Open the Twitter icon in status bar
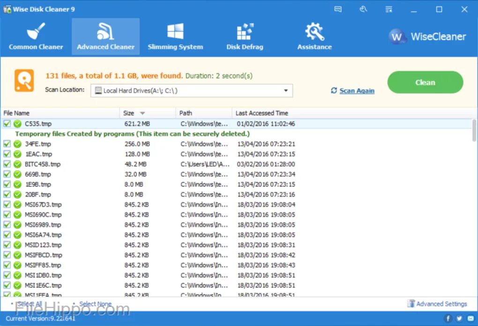 tap(459, 319)
